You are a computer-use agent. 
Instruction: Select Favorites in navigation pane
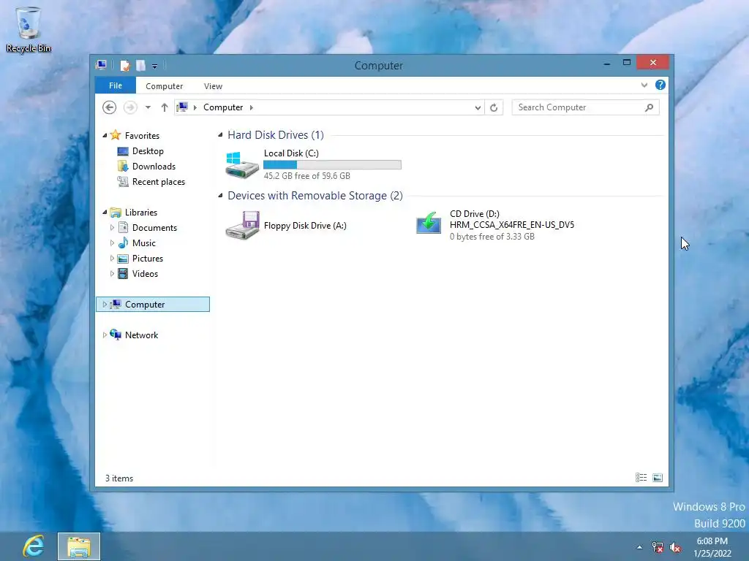[x=142, y=135]
